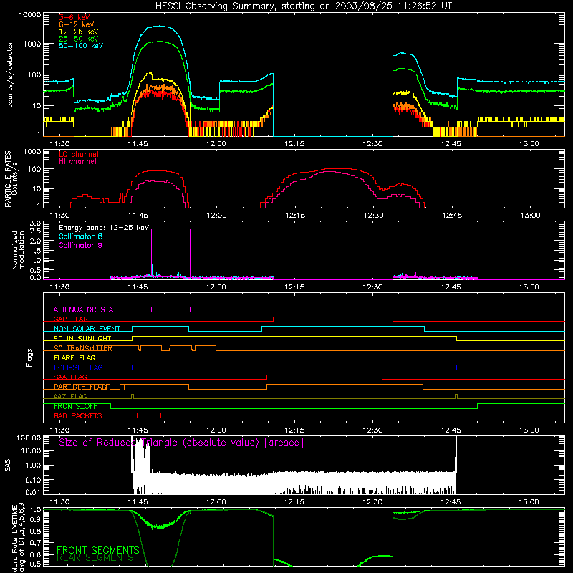Select the orange 6-12 keV legend entry

pos(77,24)
